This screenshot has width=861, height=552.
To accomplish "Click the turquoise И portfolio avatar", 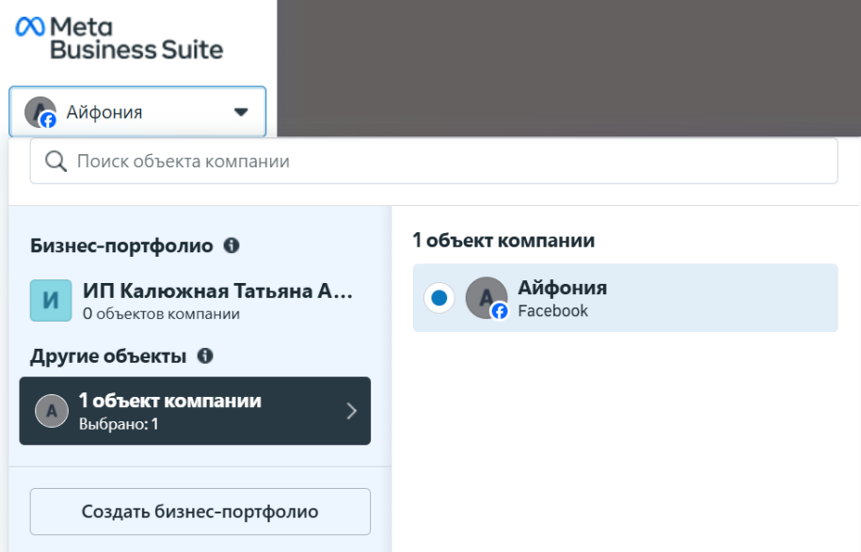I will pyautogui.click(x=51, y=301).
